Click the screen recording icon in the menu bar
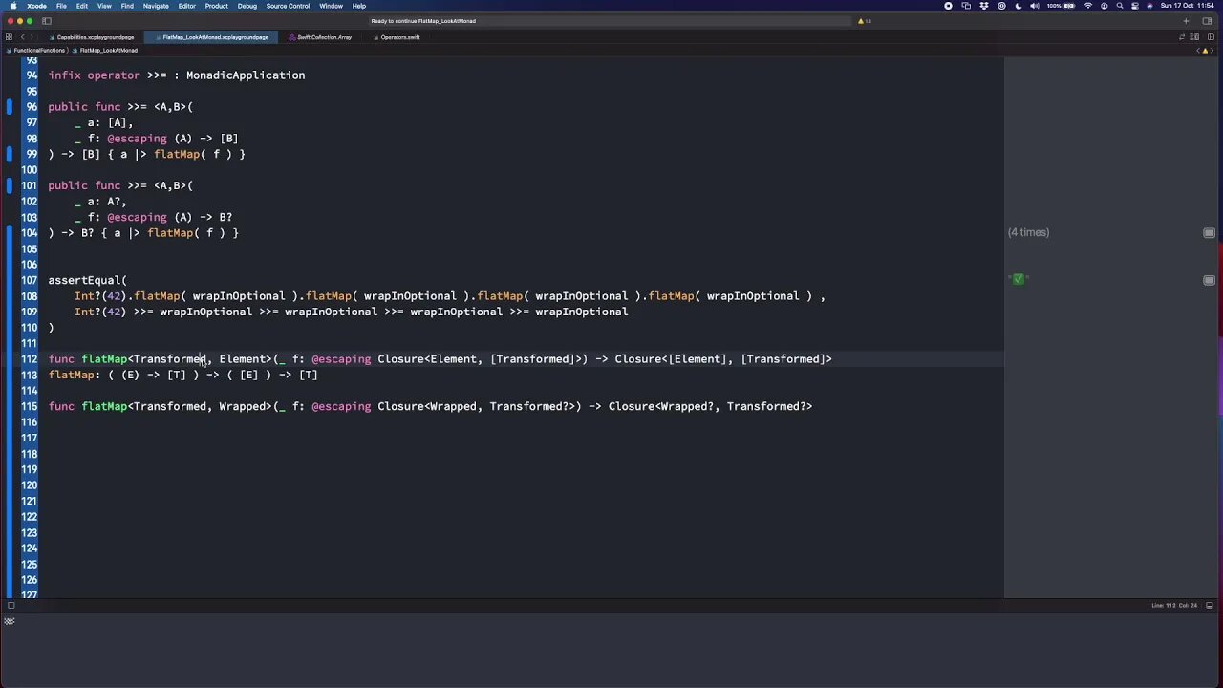This screenshot has width=1223, height=688. (948, 6)
